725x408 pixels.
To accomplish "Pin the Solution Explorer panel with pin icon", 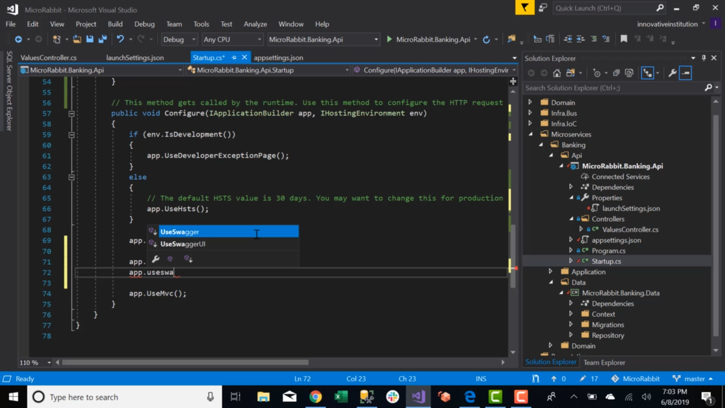I will [x=704, y=58].
